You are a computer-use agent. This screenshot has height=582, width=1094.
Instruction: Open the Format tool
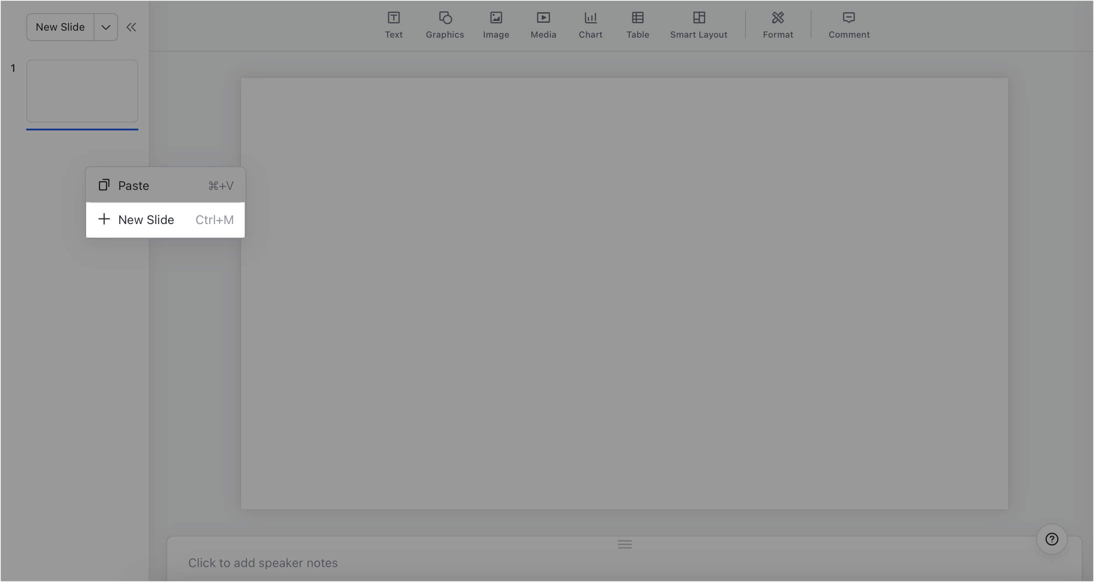[x=778, y=25]
